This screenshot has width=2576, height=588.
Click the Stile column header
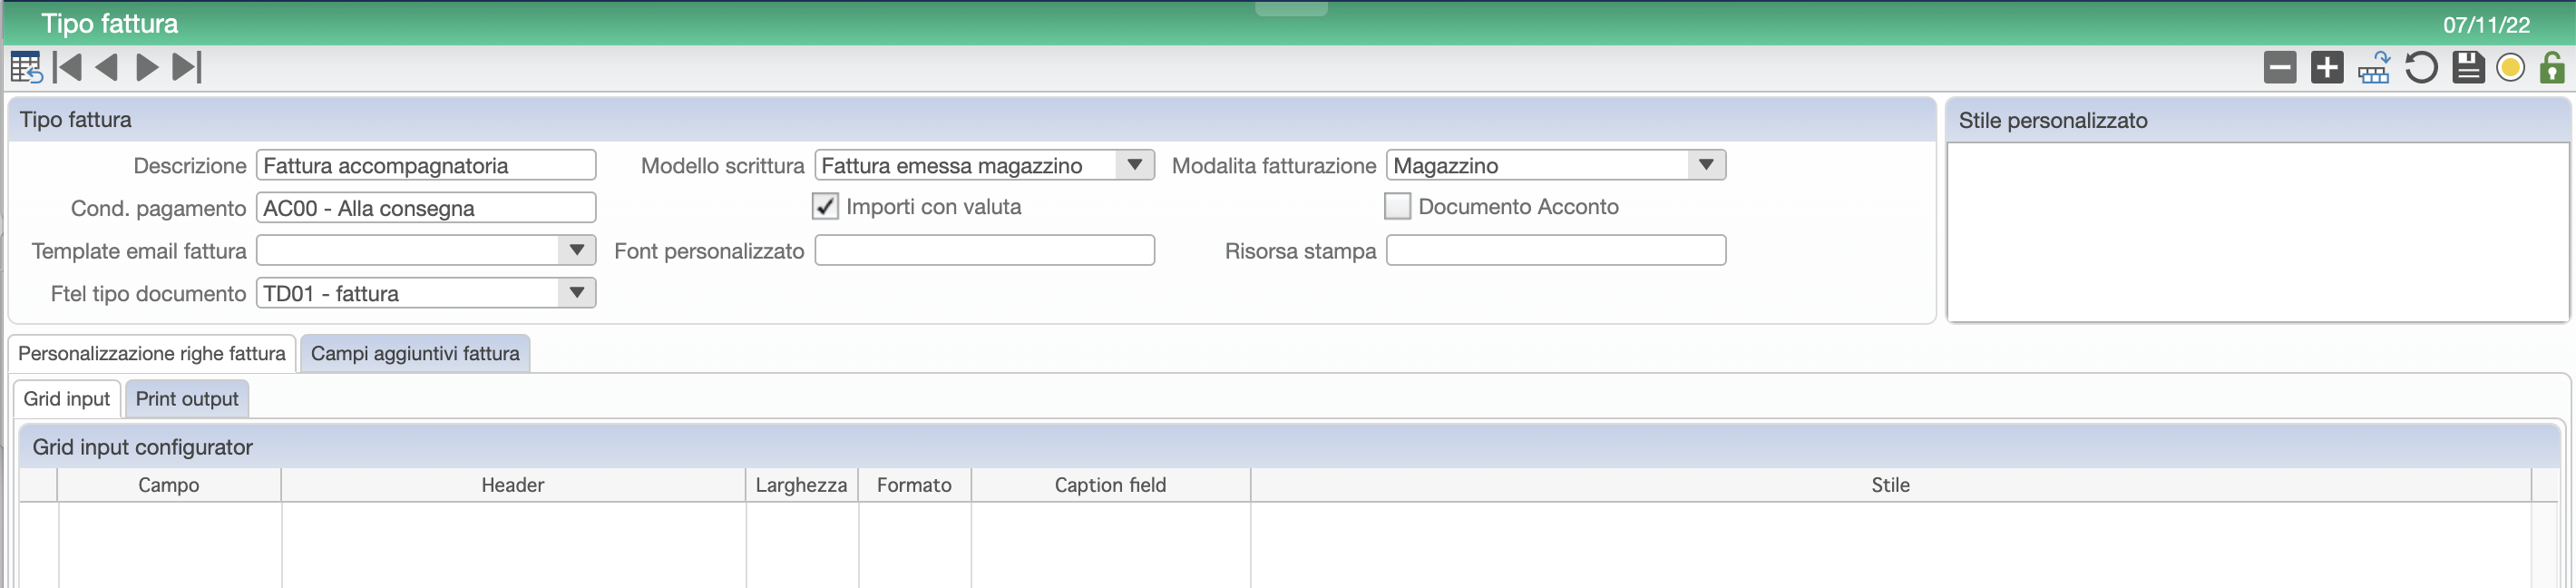click(x=1890, y=485)
